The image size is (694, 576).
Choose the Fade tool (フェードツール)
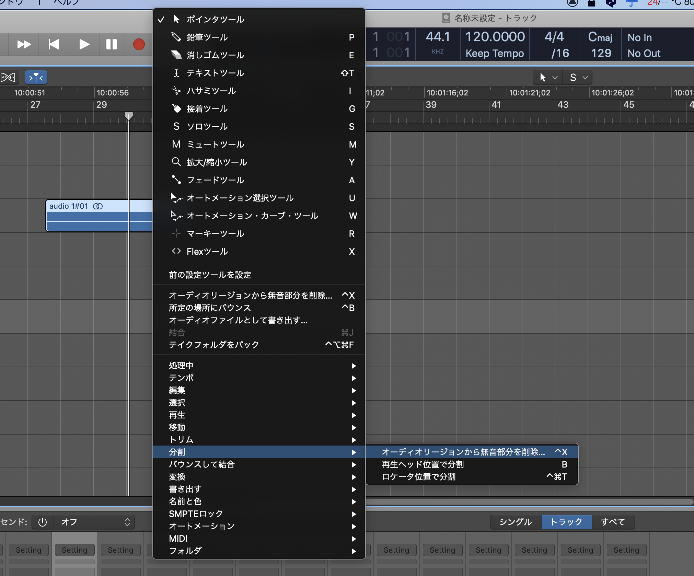coord(215,180)
